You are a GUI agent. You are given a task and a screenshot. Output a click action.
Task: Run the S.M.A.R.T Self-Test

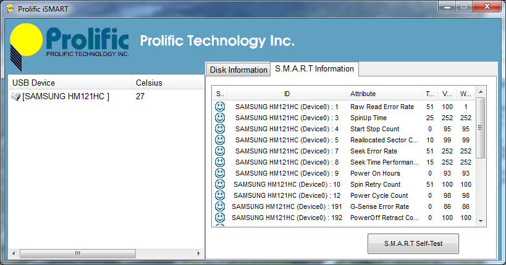coord(413,243)
